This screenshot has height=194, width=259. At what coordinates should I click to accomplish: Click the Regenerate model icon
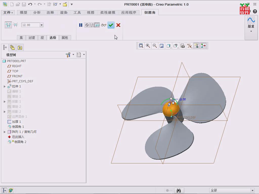coord(49,5)
